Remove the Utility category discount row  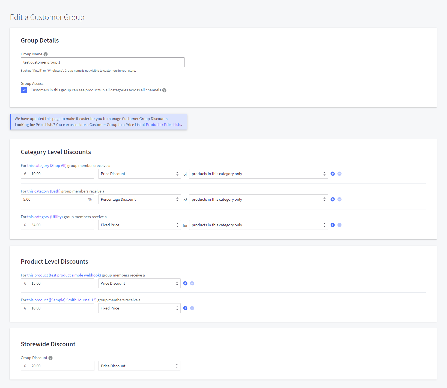(339, 225)
